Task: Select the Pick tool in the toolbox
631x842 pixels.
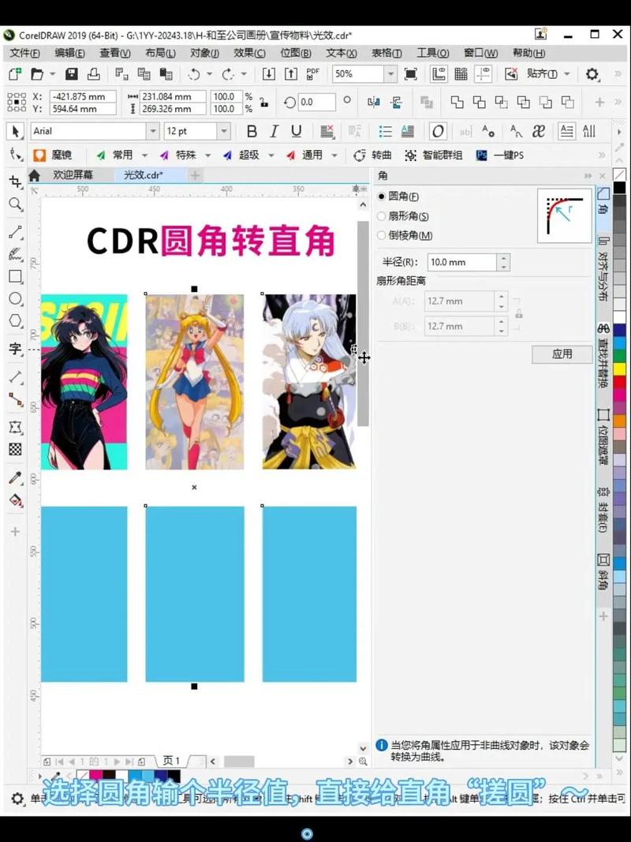Action: click(14, 133)
